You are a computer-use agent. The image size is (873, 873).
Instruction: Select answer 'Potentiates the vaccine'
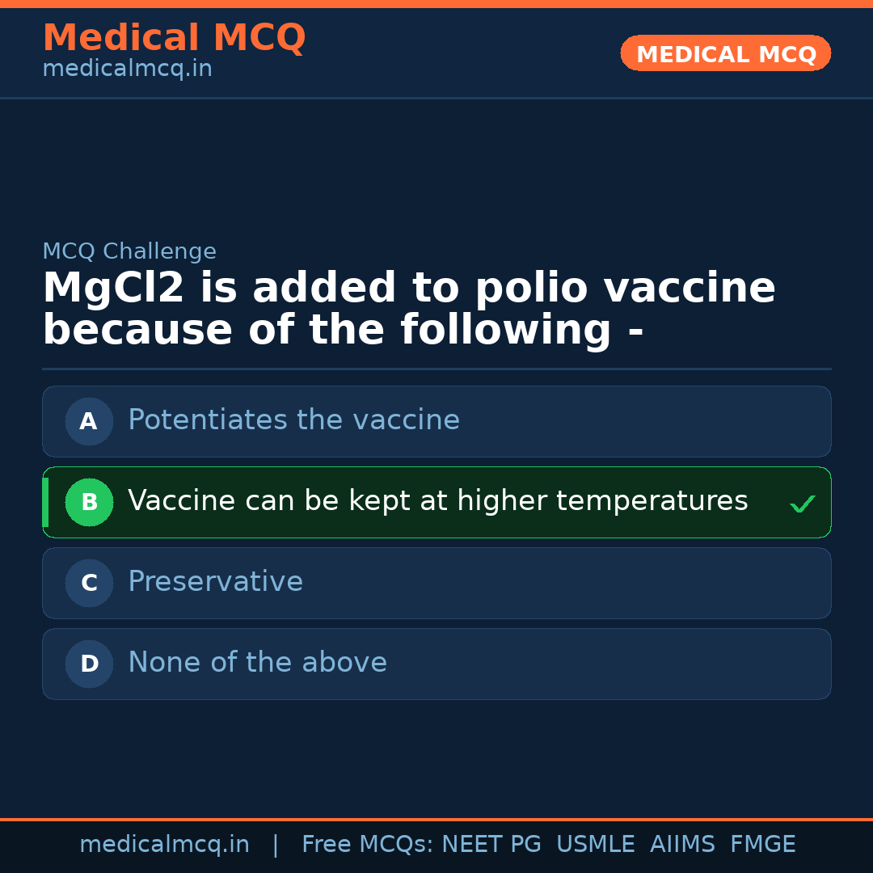coord(293,420)
